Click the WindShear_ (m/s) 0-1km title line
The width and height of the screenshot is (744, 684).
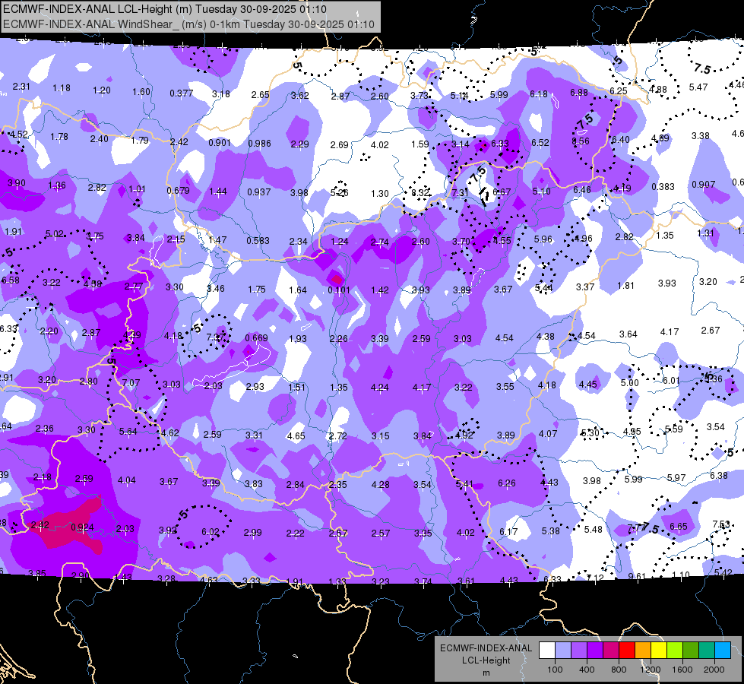pyautogui.click(x=188, y=24)
